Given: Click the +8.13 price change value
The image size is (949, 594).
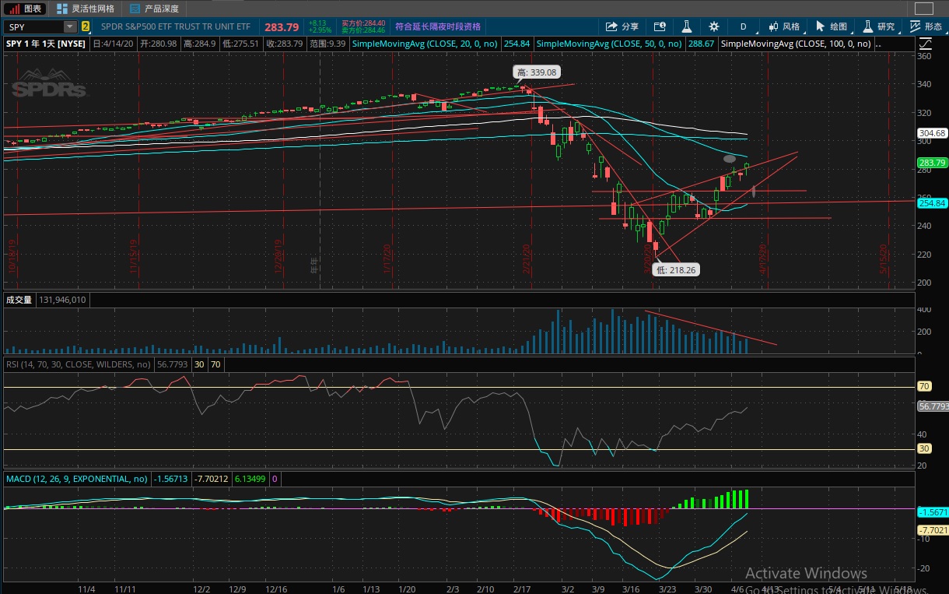Looking at the screenshot, I should (318, 23).
